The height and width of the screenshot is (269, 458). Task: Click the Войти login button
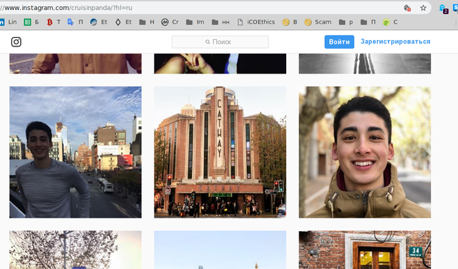coord(339,42)
